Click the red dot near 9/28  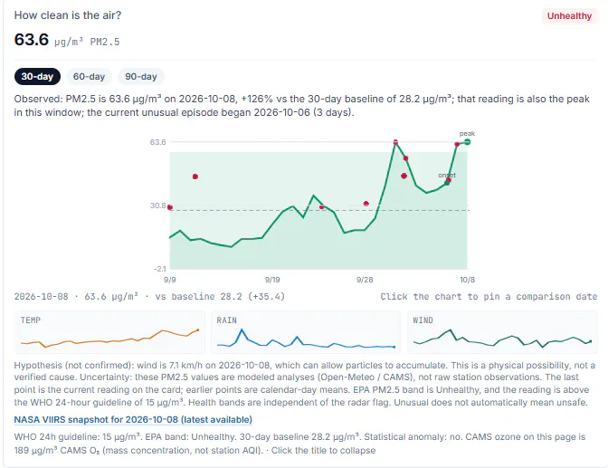point(366,204)
